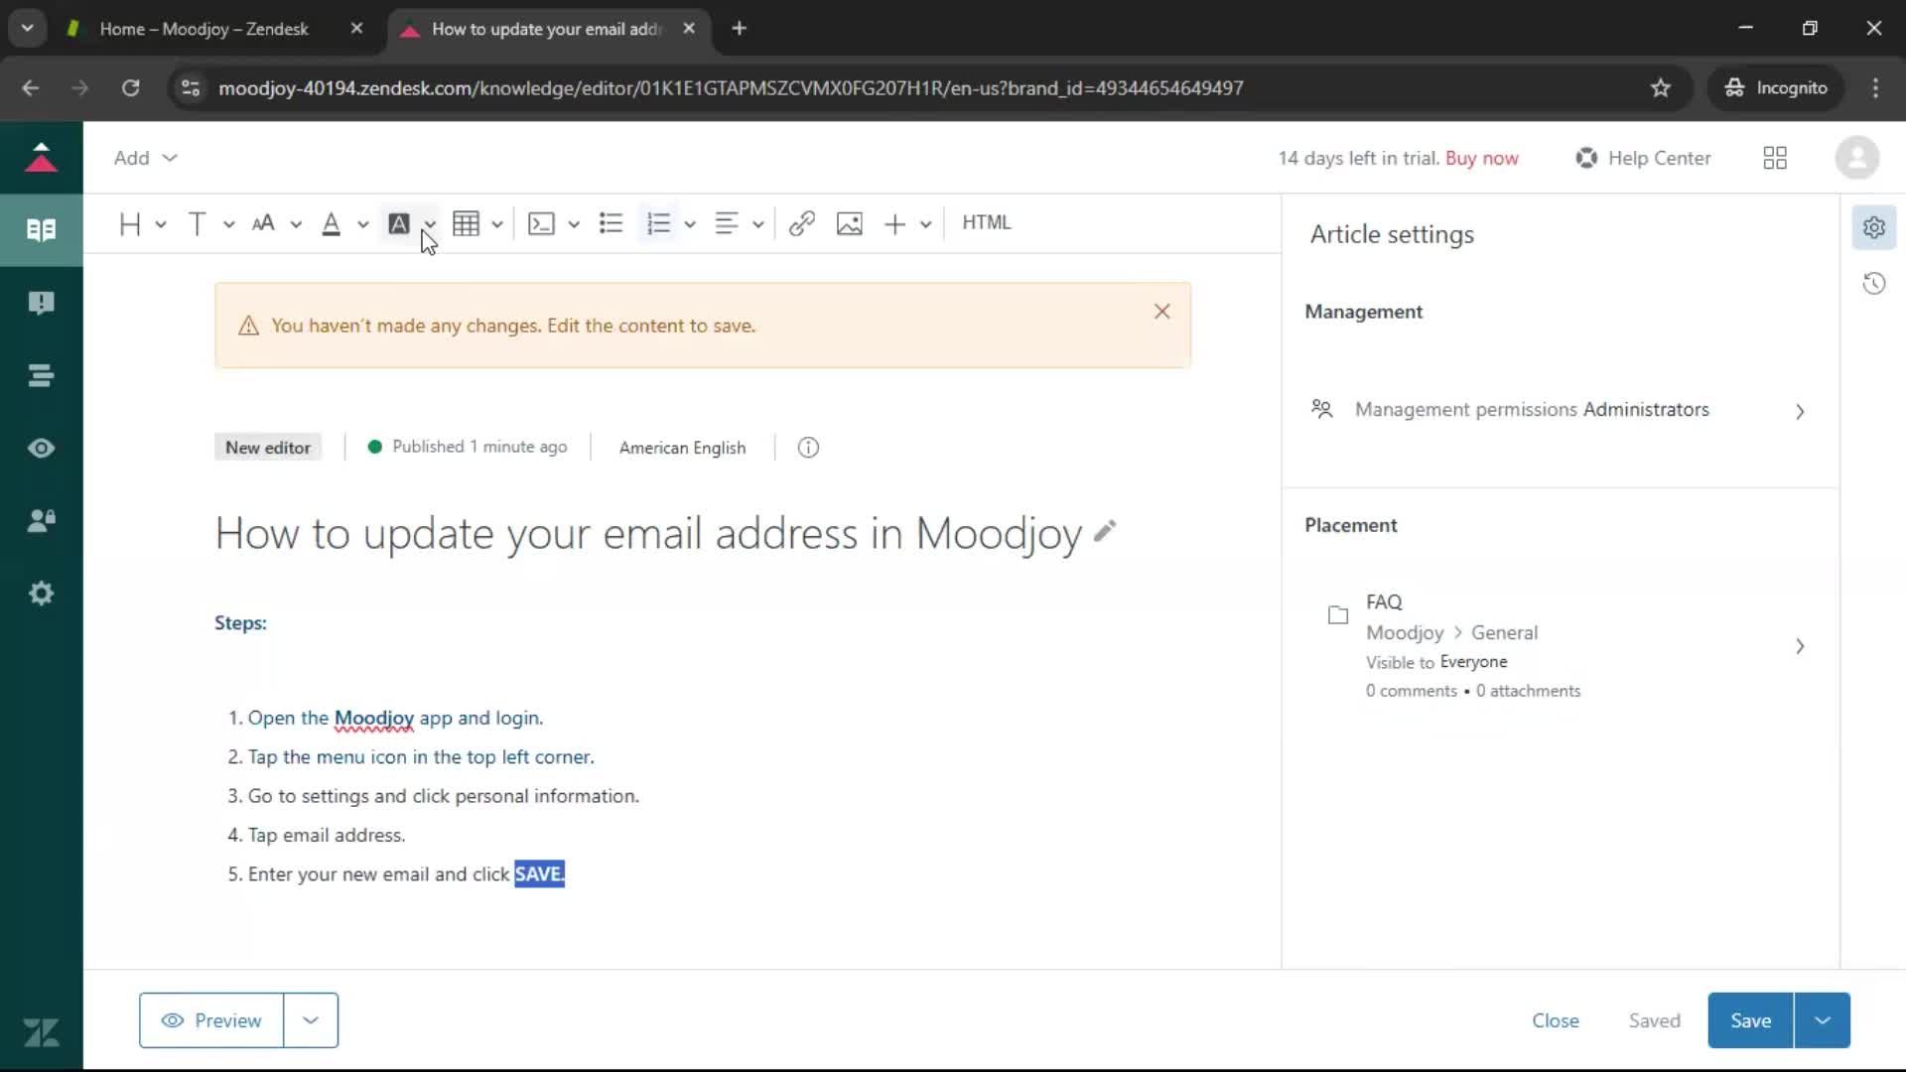Insert a table with the Table icon
Image resolution: width=1906 pixels, height=1072 pixels.
click(466, 223)
